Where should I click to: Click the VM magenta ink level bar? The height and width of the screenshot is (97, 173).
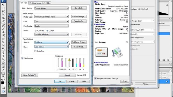pos(80,63)
